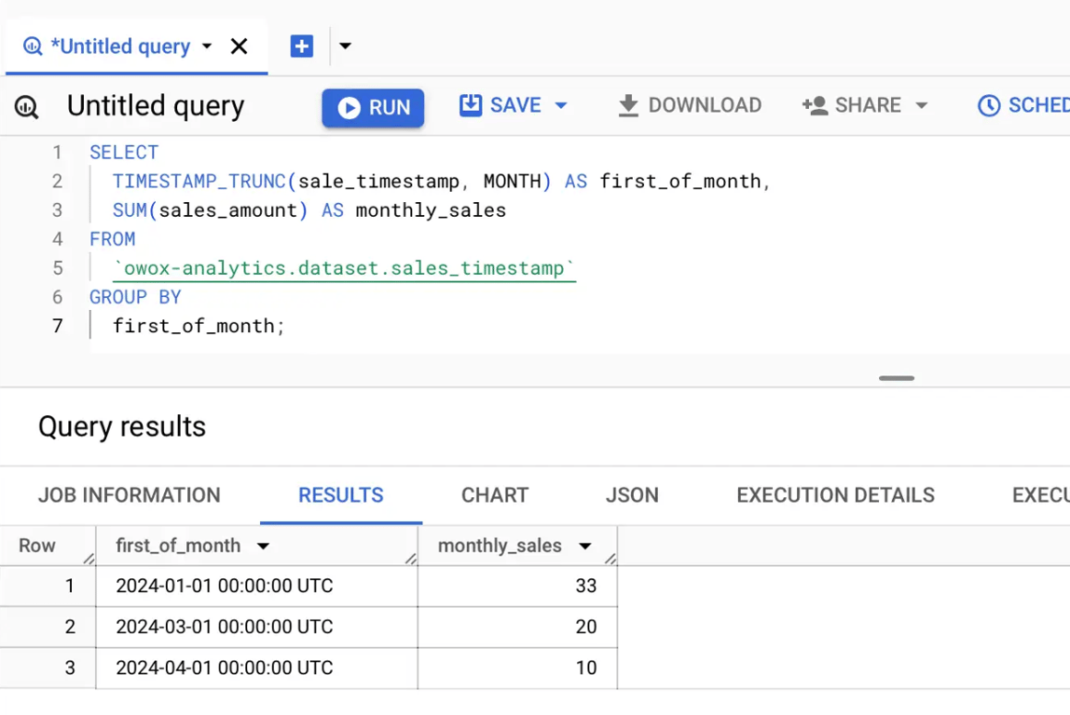This screenshot has height=715, width=1070.
Task: Open the Untitled query tab dropdown menu
Action: (207, 47)
